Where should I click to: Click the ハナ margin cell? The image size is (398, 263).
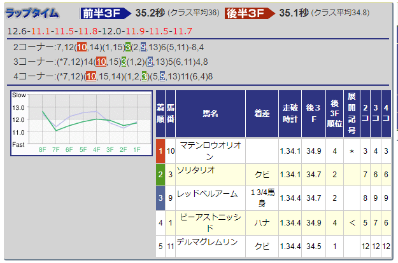tap(262, 223)
